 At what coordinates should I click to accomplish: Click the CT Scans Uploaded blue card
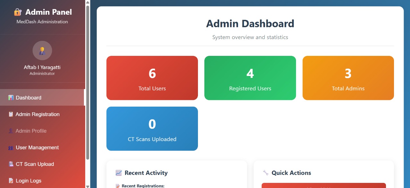pyautogui.click(x=152, y=129)
